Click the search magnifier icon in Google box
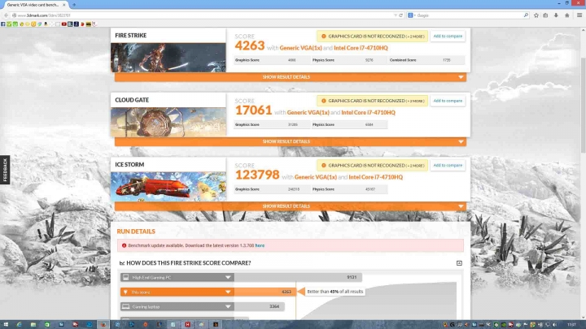586x329 pixels. 526,15
